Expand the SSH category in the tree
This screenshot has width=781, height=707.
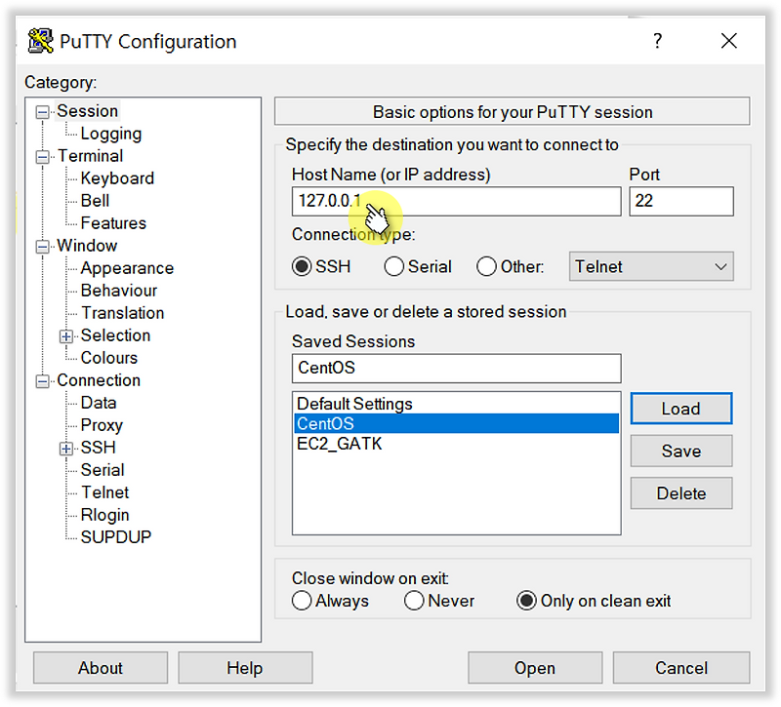(x=67, y=448)
